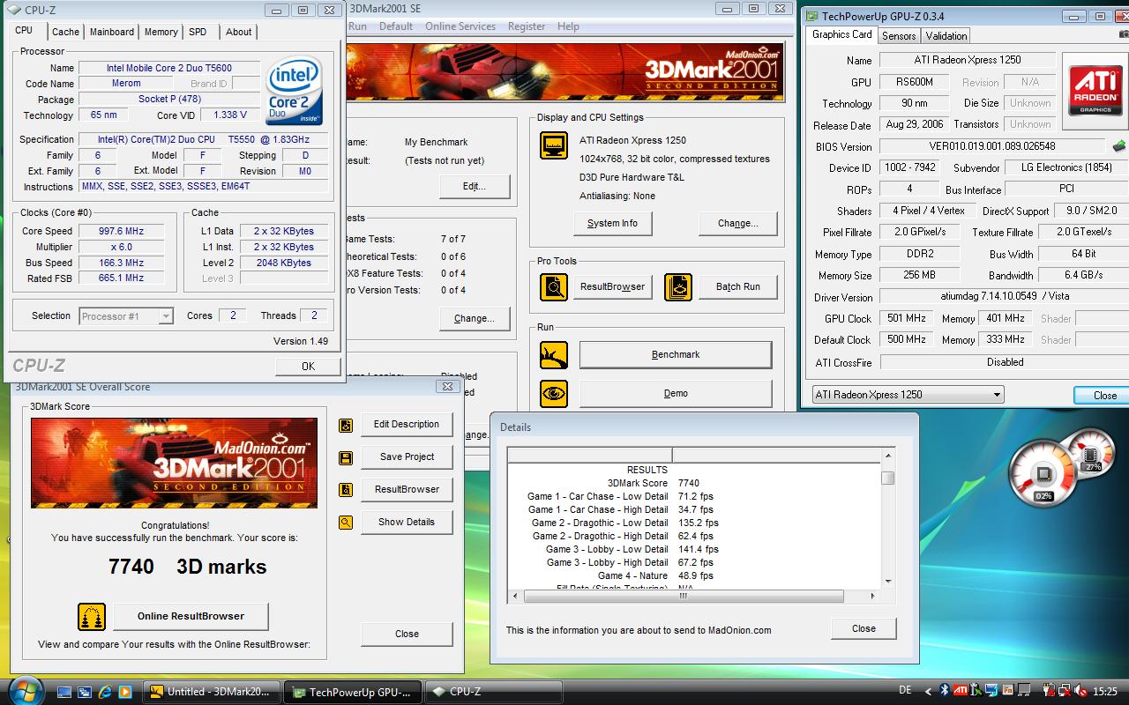This screenshot has height=705, width=1129.
Task: Click the System Info button
Action: [x=612, y=224]
